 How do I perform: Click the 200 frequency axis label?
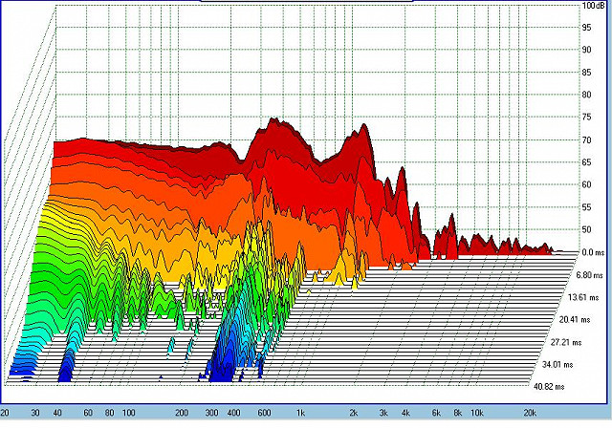(x=182, y=413)
